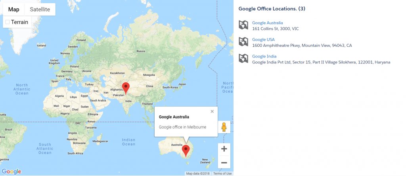Click the Thailand label on the map
This screenshot has width=406, height=176.
point(147,104)
